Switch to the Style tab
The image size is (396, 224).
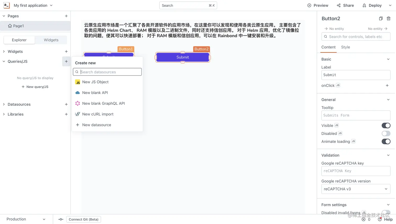(345, 47)
